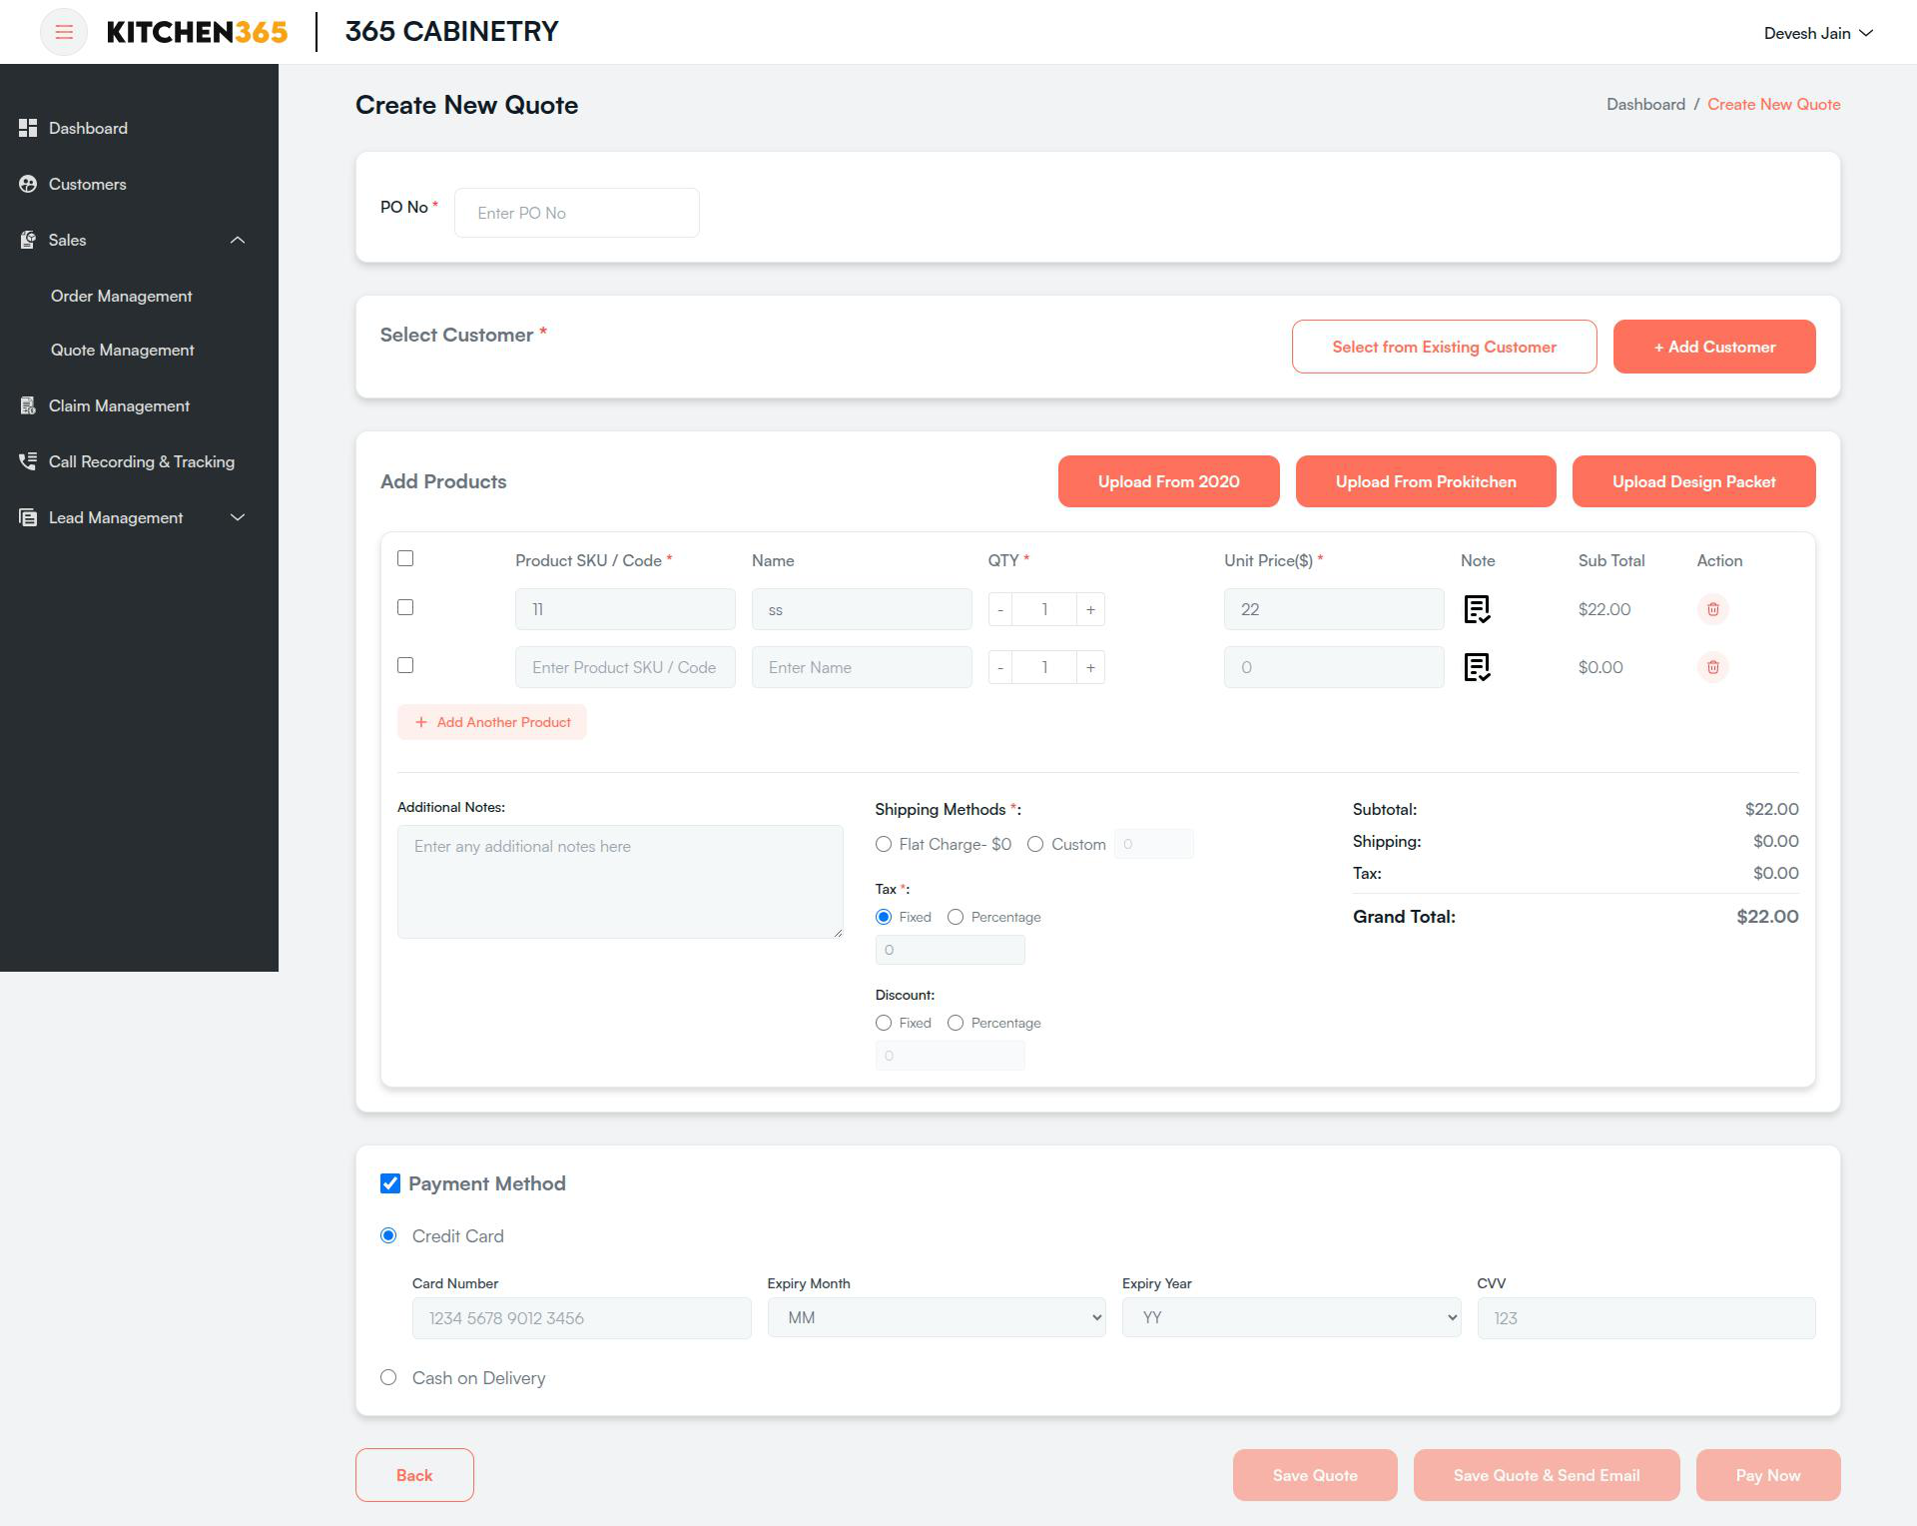Click the PO No input field

(577, 213)
